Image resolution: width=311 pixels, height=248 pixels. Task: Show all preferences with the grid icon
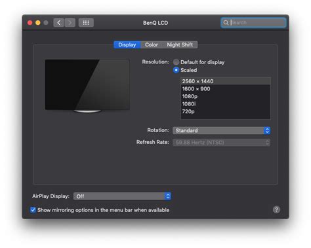pos(86,23)
